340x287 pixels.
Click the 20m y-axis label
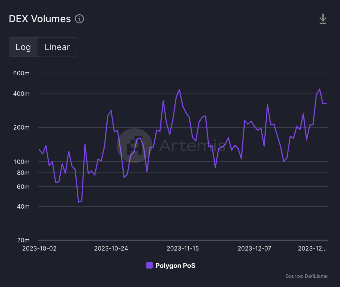23,240
